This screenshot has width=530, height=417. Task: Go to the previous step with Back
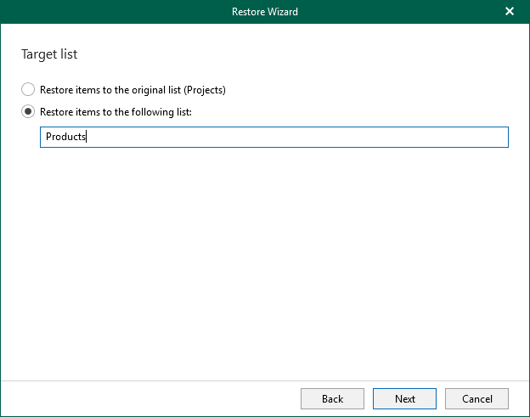pos(332,398)
